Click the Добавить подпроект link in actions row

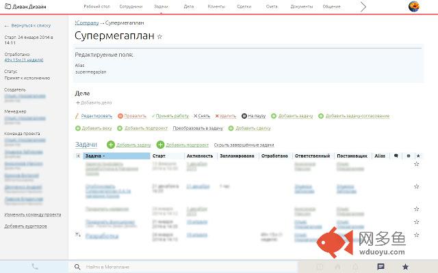coord(146,128)
